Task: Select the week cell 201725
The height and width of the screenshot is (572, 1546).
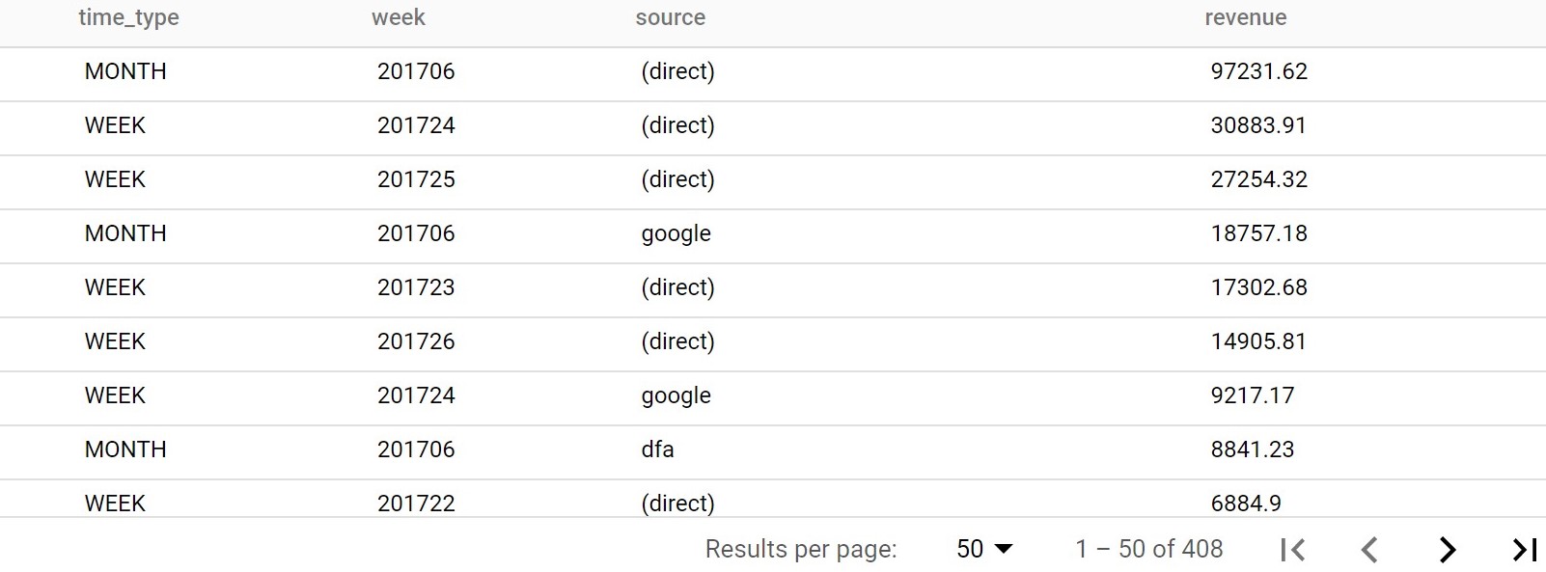Action: pyautogui.click(x=416, y=179)
